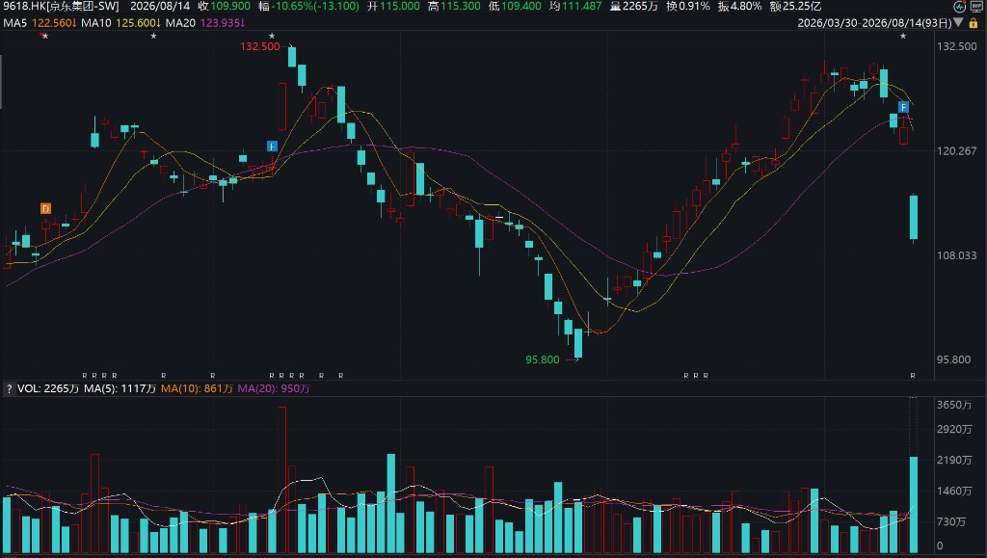Click the MA(10): 861万 volume label
The image size is (987, 558).
tap(197, 388)
